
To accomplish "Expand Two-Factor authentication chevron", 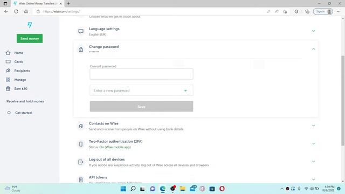I will 314,144.
